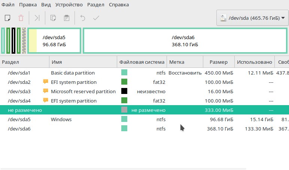
Task: Click the New partition toolbar icon
Action: tap(7, 18)
